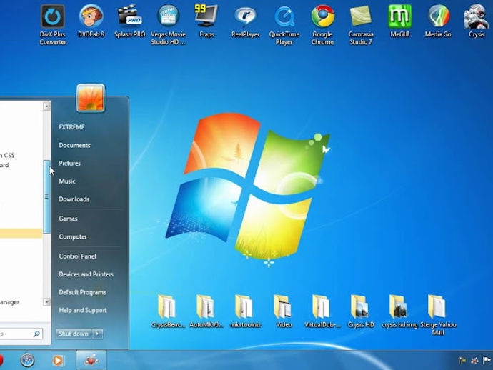Select the Crysis desktop icon

(477, 21)
